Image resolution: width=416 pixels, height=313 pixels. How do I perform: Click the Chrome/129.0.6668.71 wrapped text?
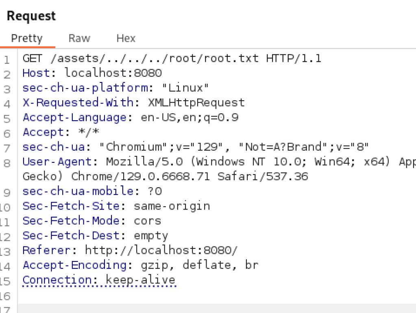(x=140, y=176)
